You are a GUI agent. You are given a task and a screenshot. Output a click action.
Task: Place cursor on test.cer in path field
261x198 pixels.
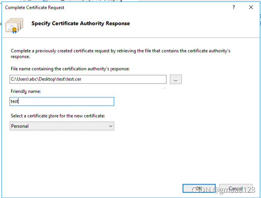click(74, 79)
